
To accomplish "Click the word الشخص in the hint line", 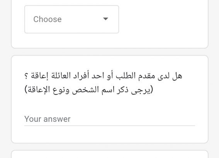I will [x=84, y=90].
